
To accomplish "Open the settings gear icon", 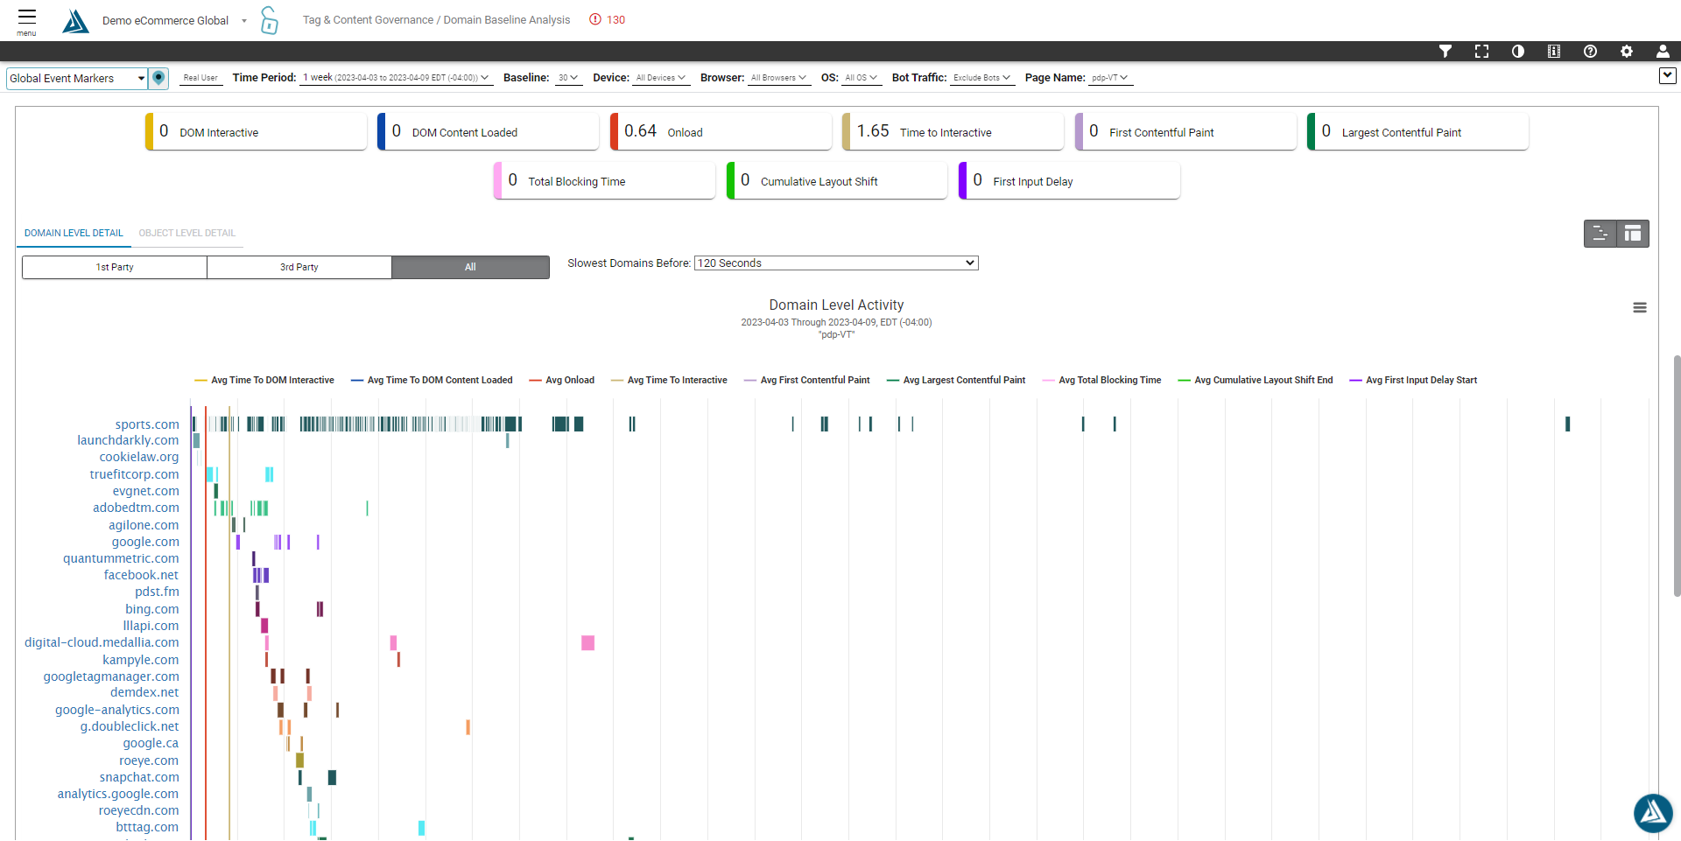I will pyautogui.click(x=1627, y=52).
